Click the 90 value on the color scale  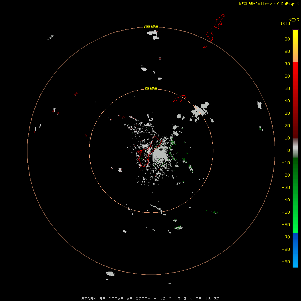(x=287, y=39)
